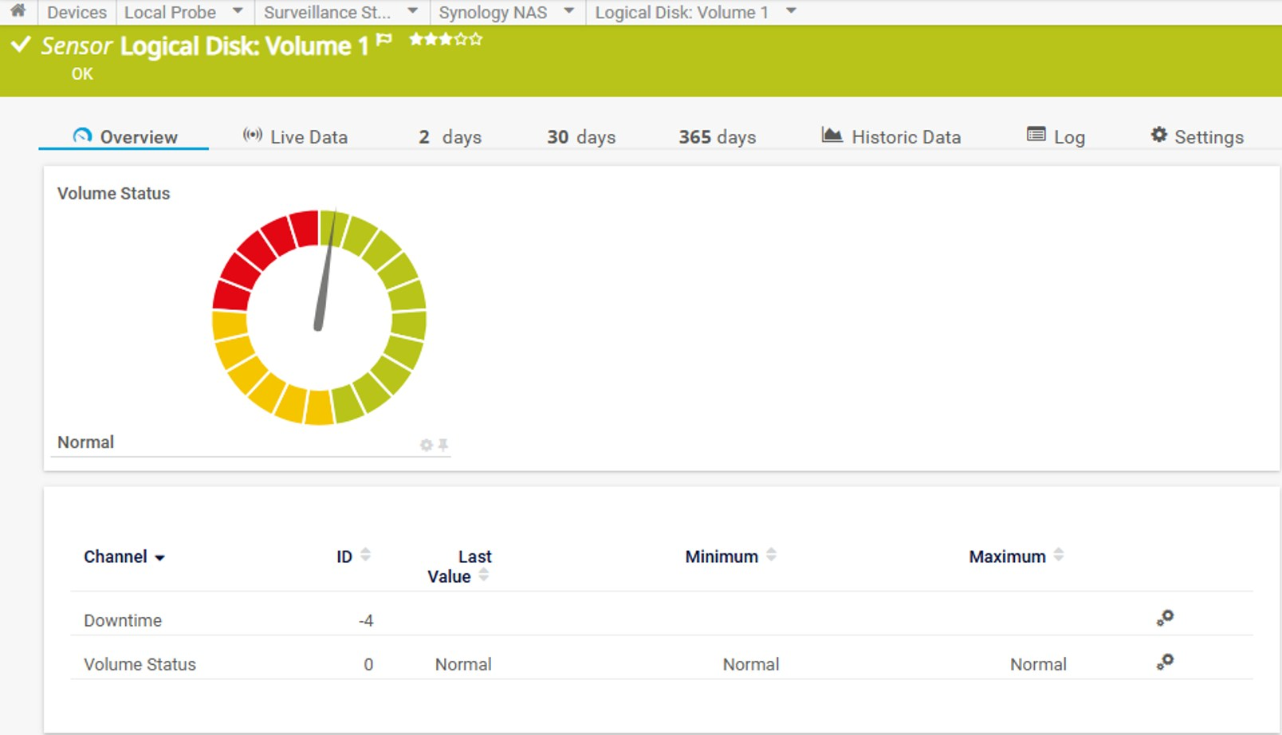Switch to the Live Data tab

tap(296, 137)
